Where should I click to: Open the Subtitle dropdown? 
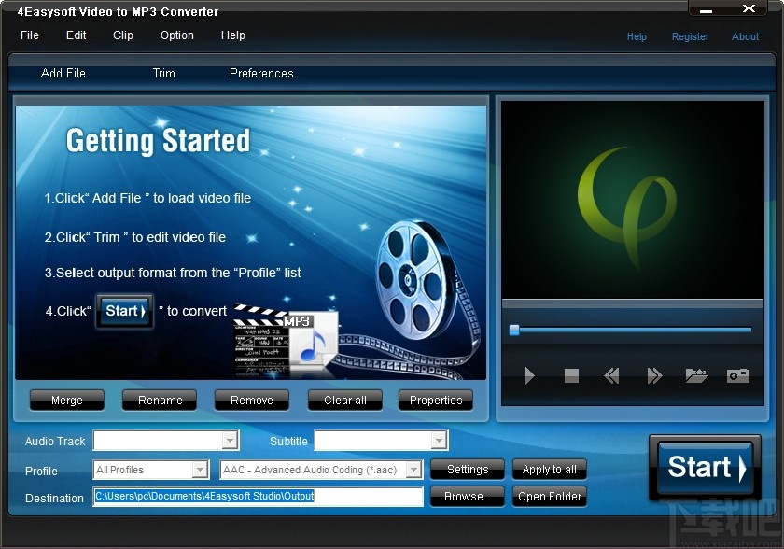coord(437,440)
